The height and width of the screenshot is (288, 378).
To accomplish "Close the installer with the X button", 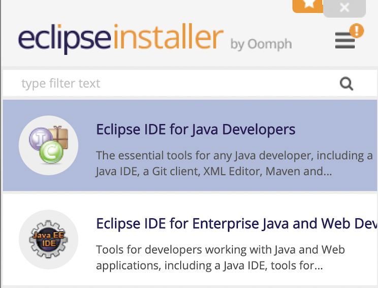I will coord(344,8).
